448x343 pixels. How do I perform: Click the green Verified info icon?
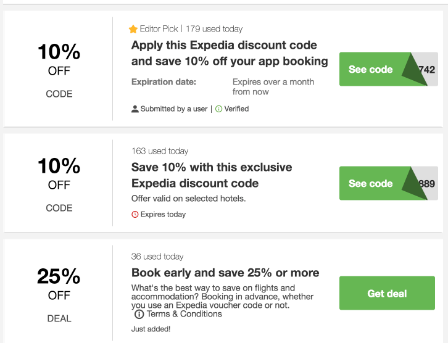click(218, 109)
